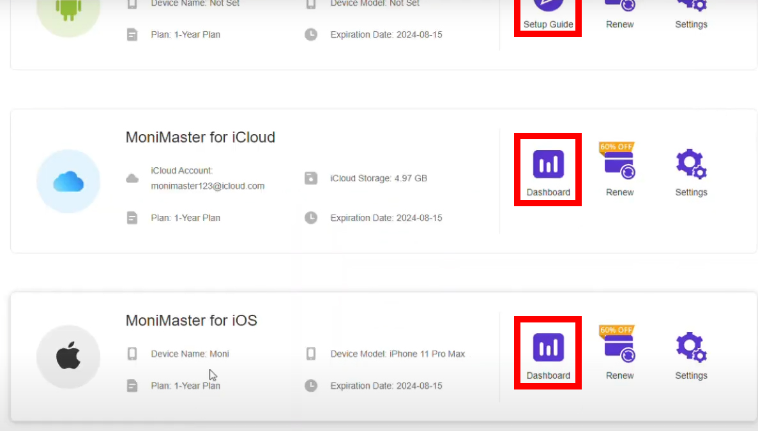Click the MoniMaster for iCloud title
Viewport: 758px width, 431px height.
click(200, 137)
